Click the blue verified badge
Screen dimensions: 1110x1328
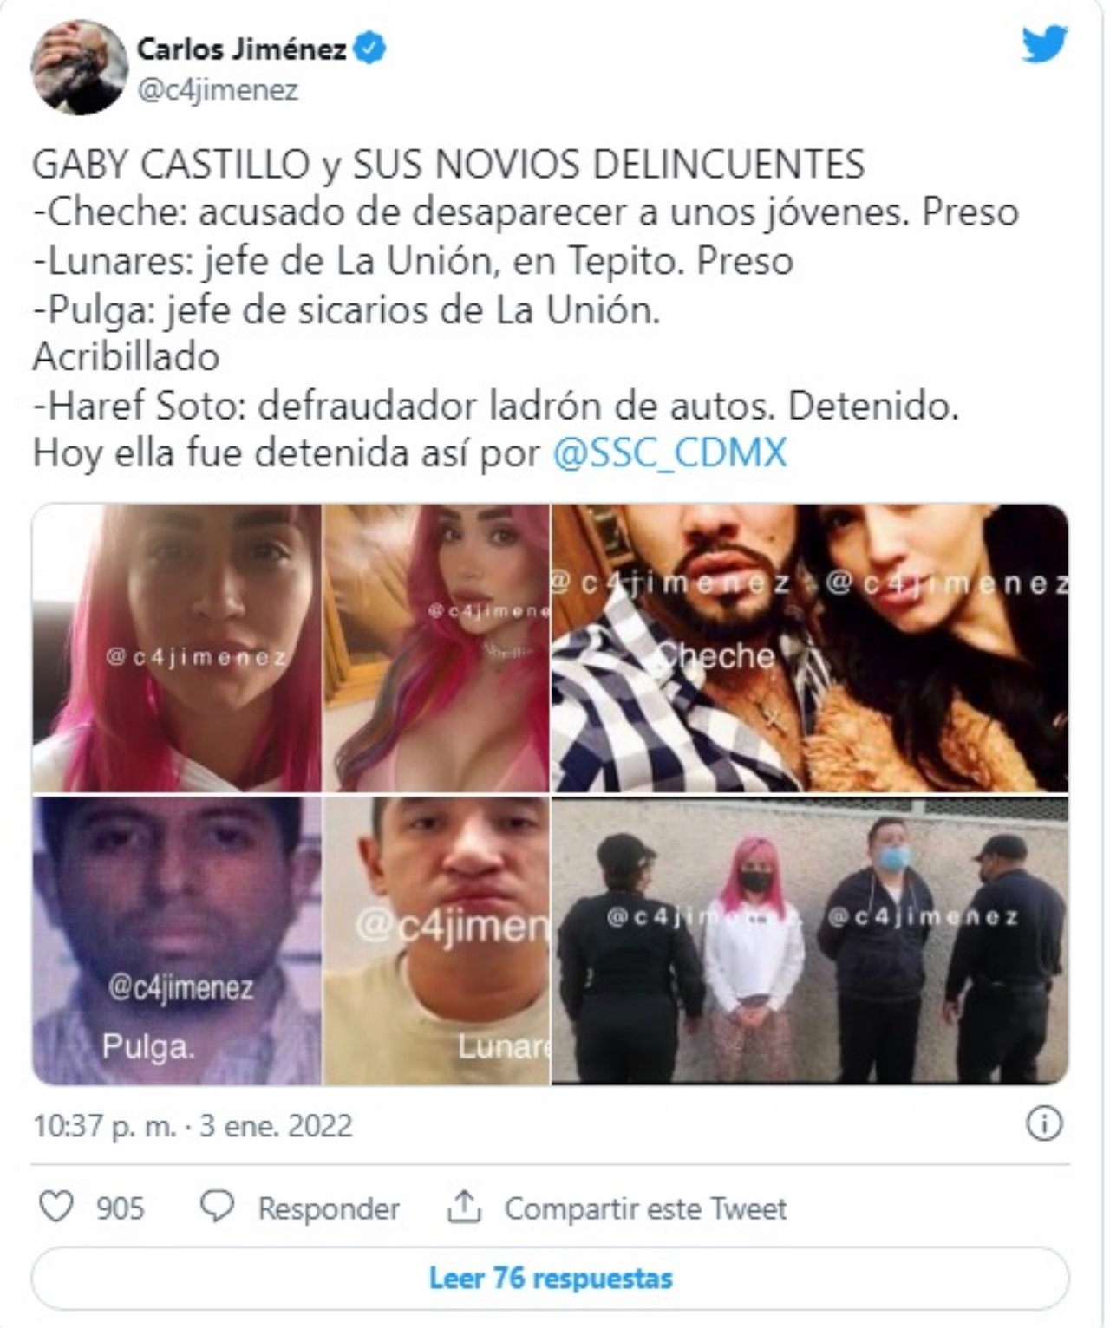point(369,49)
